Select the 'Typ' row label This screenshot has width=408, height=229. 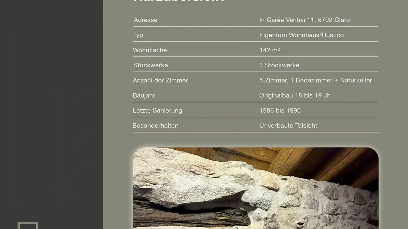tap(138, 35)
